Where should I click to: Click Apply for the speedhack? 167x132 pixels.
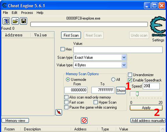(x=146, y=108)
